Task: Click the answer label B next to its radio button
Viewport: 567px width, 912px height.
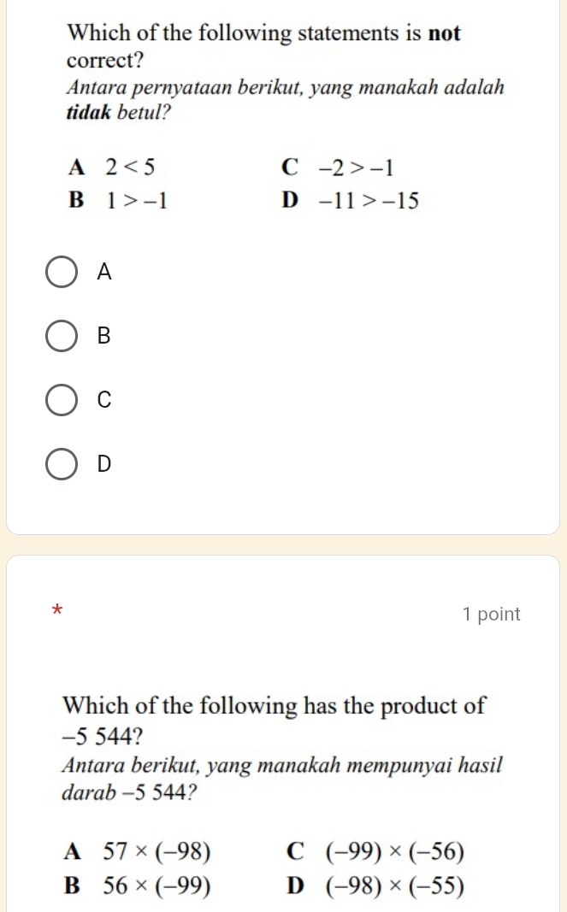Action: pos(103,336)
